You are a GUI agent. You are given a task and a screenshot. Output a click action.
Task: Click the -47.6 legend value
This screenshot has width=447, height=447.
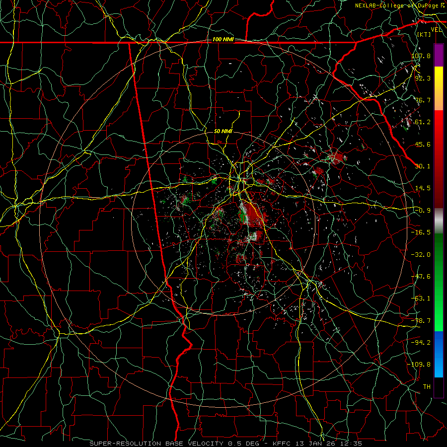click(x=421, y=277)
